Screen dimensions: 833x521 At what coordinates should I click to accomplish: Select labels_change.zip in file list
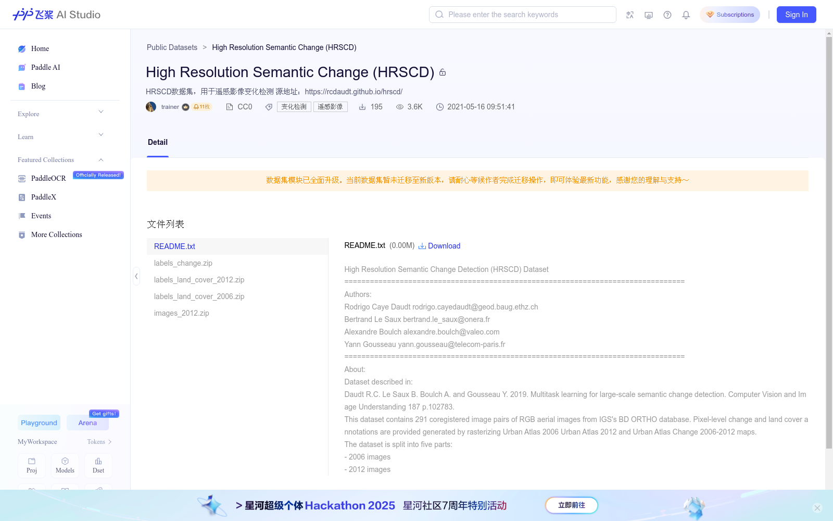pyautogui.click(x=237, y=263)
